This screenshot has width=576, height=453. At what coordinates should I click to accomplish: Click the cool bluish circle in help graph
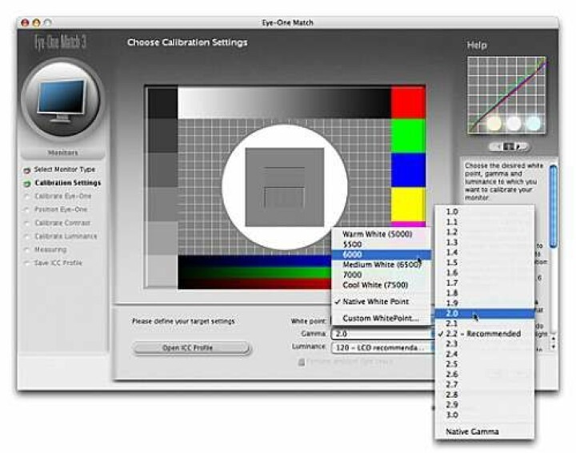coord(533,123)
